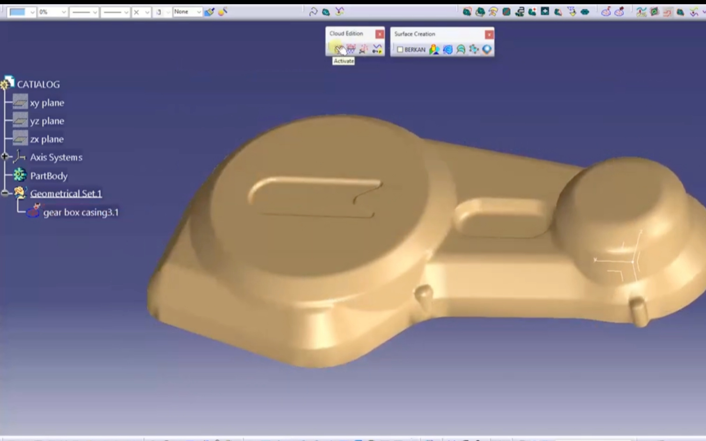Select gear box casing3.1 in the tree

point(81,212)
